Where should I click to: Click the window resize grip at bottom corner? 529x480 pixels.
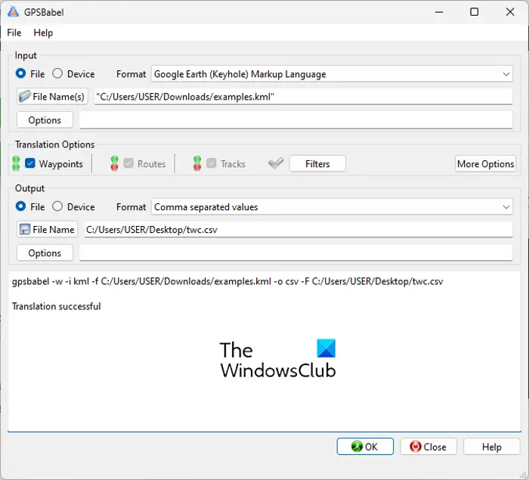[523, 474]
